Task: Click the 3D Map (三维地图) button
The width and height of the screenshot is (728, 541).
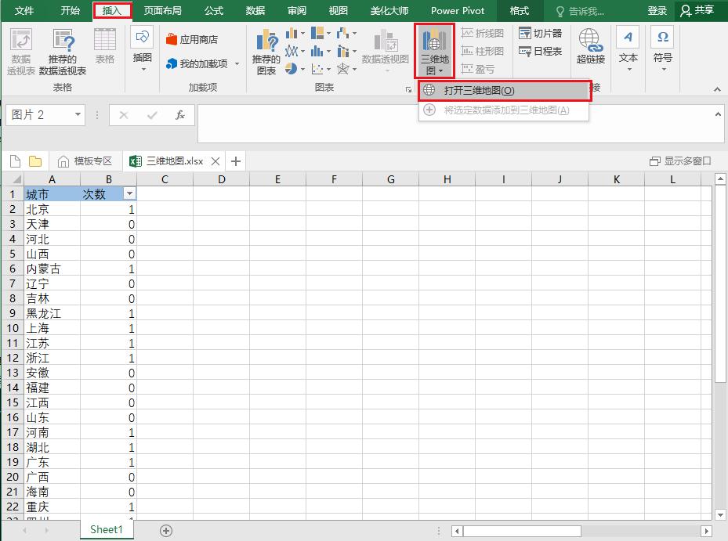Action: coord(434,51)
